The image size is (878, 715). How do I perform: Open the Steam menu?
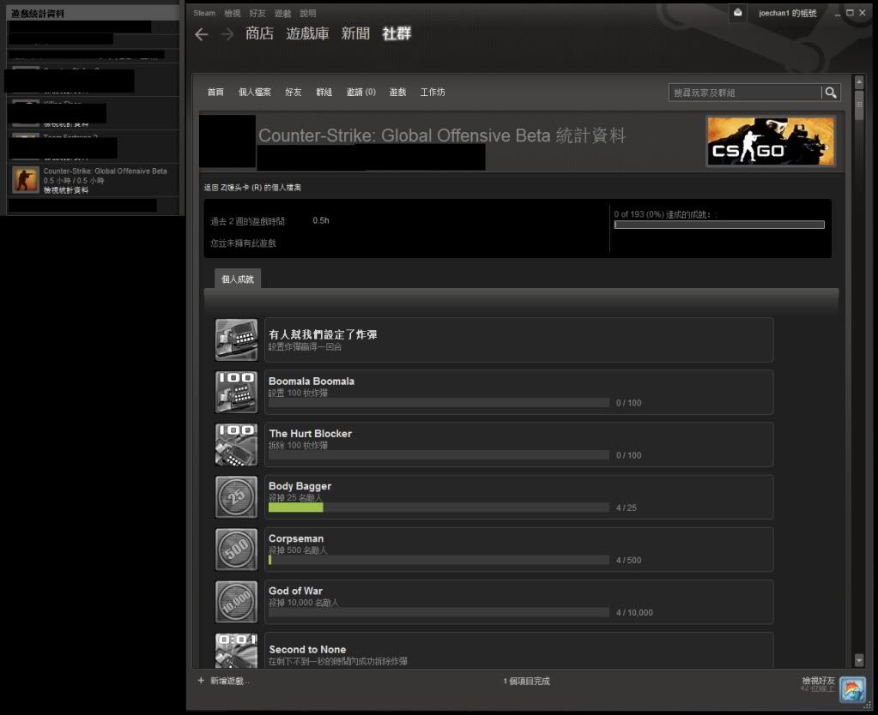204,13
